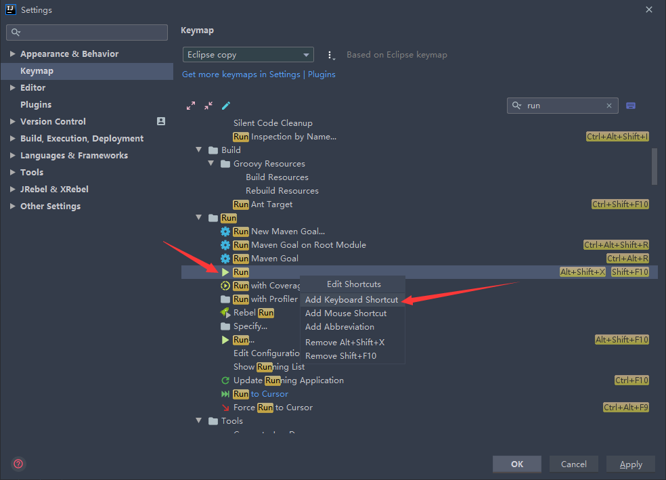Click the green play icon of the highlighted Run action
Image resolution: width=666 pixels, height=480 pixels.
(225, 272)
